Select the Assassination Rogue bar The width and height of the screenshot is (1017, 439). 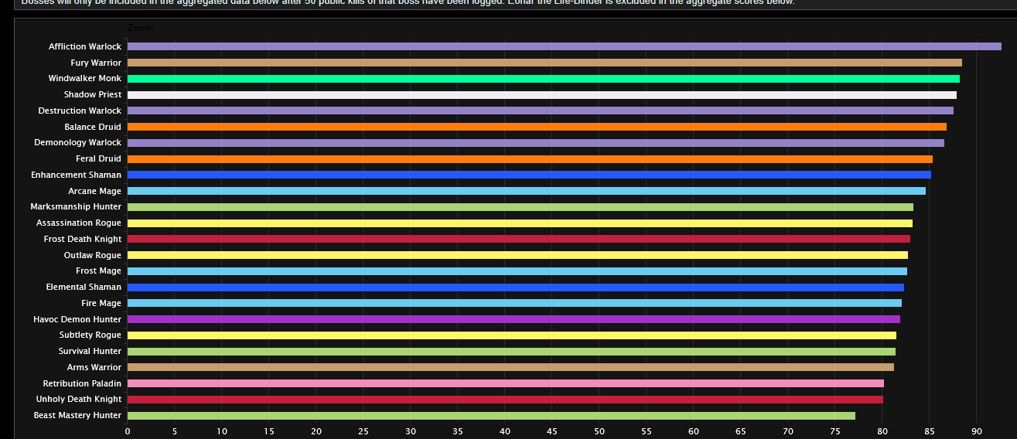(x=520, y=223)
